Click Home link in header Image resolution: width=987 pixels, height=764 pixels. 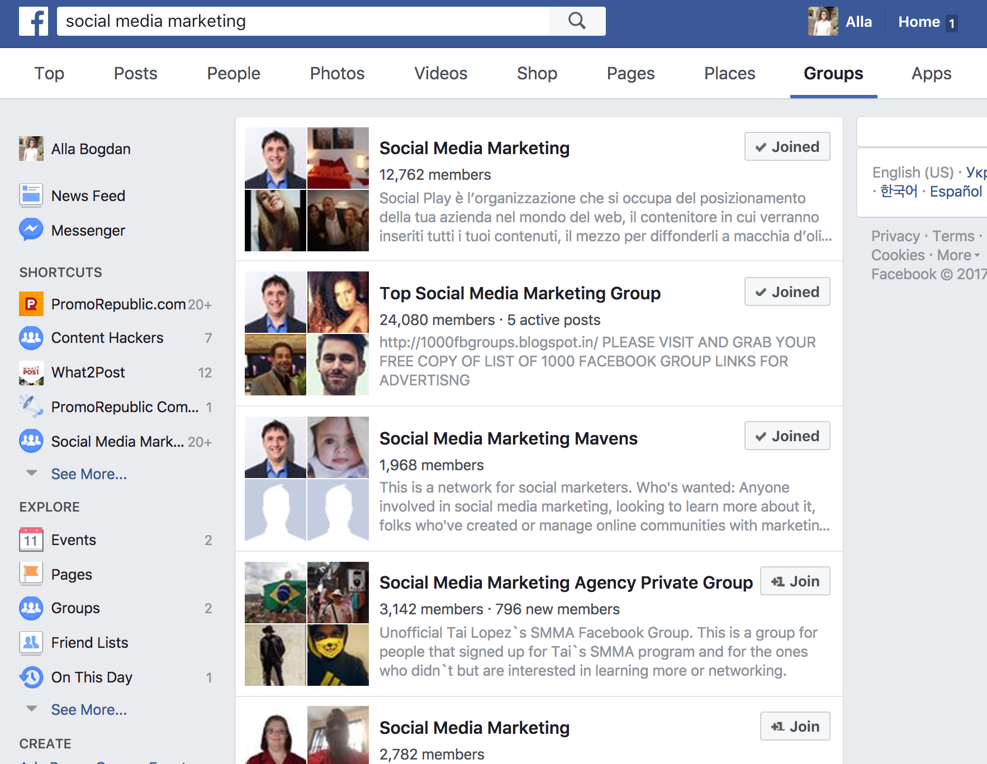pos(919,22)
